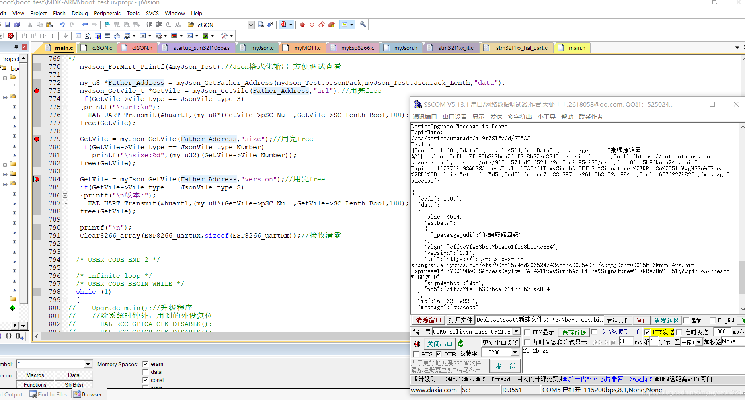Click the SSCOM send text area
The image size is (745, 400).
tap(633, 360)
